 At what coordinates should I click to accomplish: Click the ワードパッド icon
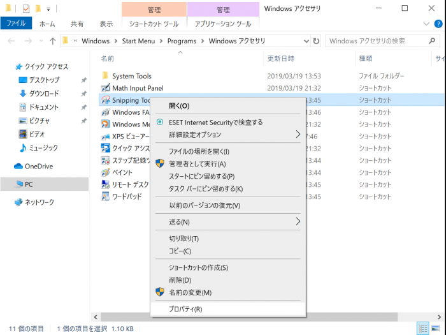click(x=105, y=197)
